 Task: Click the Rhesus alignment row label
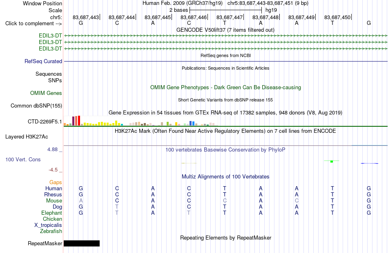(x=53, y=194)
